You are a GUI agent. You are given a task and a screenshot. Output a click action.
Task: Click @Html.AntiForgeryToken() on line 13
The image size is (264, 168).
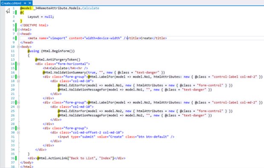click(58, 60)
